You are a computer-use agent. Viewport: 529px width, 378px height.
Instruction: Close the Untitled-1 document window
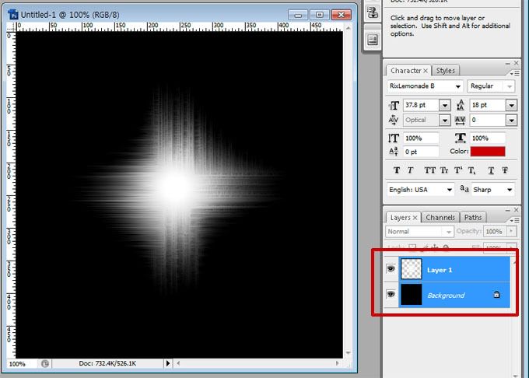341,15
